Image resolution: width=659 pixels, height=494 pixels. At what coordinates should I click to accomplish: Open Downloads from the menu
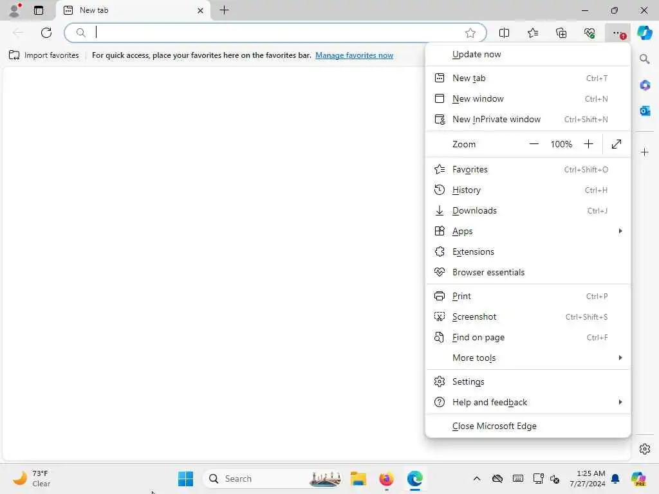[528, 211]
